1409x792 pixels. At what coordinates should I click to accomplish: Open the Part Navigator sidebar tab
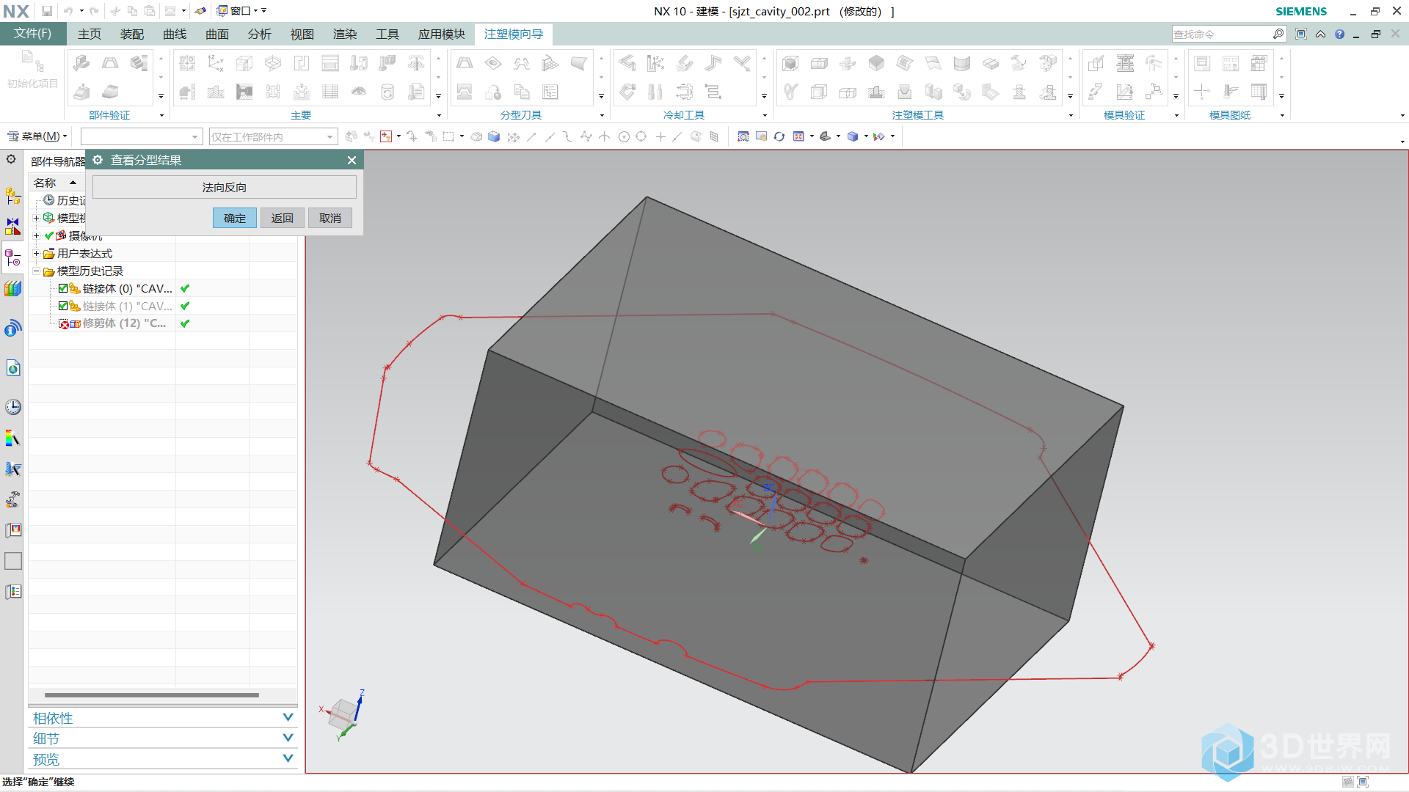(x=12, y=258)
